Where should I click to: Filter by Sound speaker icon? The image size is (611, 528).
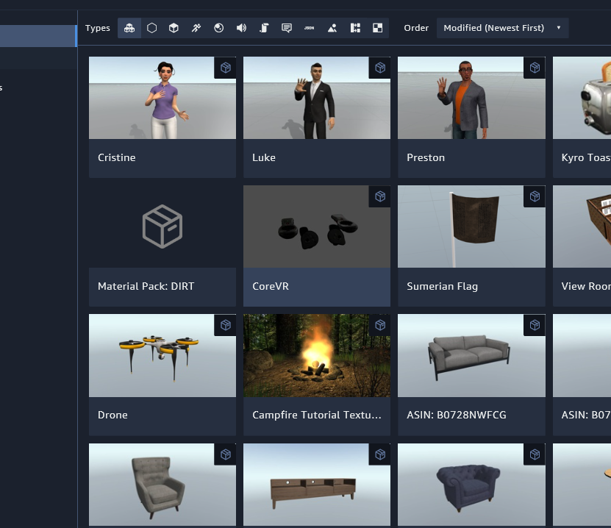[x=241, y=28]
